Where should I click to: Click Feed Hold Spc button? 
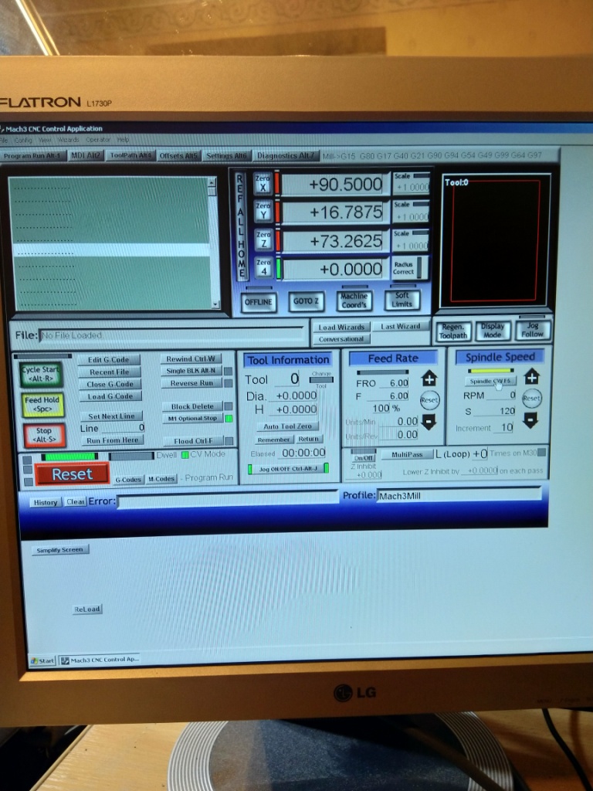[43, 405]
